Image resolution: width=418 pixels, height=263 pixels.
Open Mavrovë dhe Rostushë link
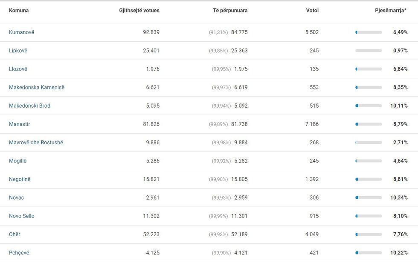(x=36, y=143)
